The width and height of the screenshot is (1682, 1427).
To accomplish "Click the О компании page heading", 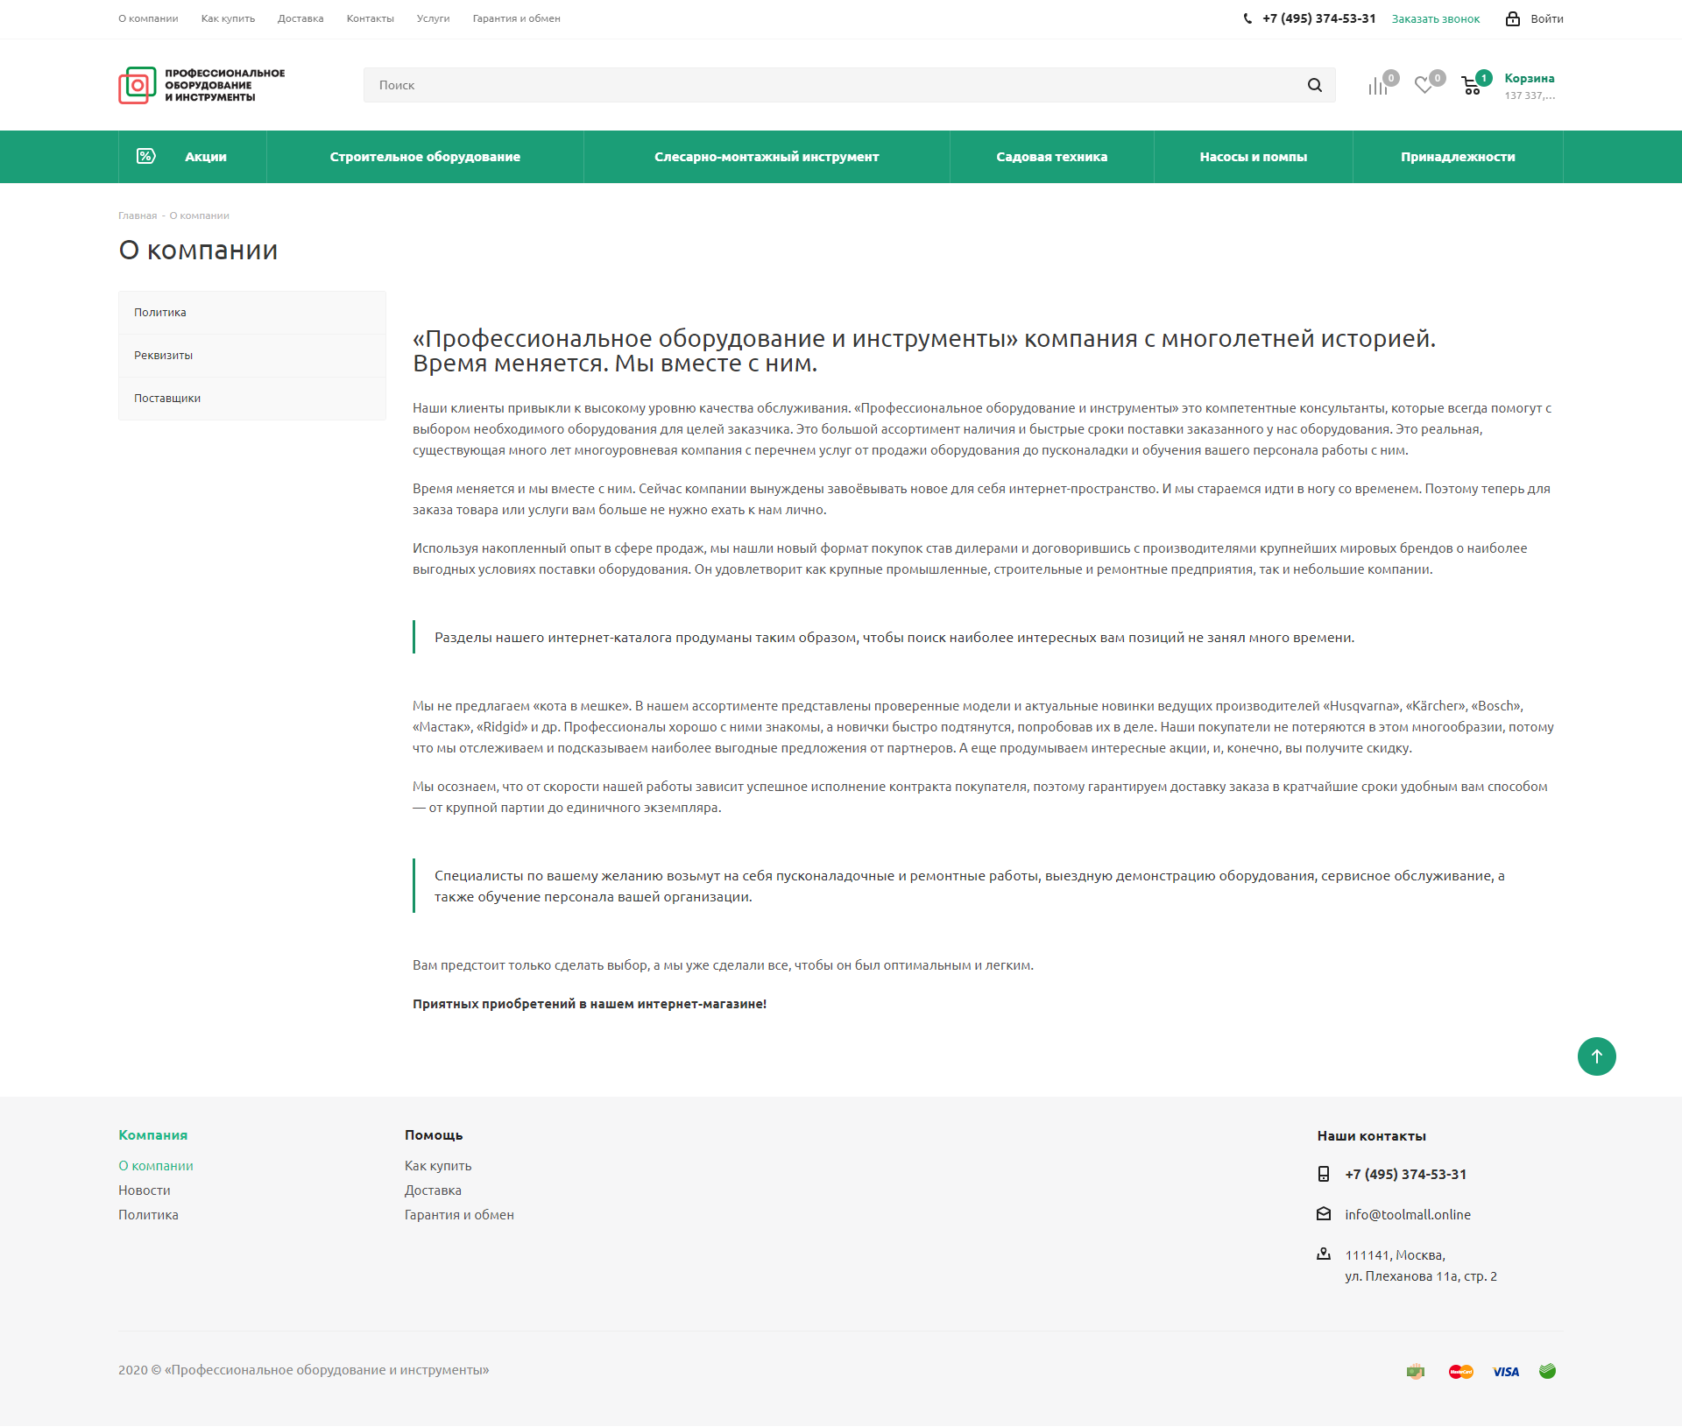I will pos(198,250).
